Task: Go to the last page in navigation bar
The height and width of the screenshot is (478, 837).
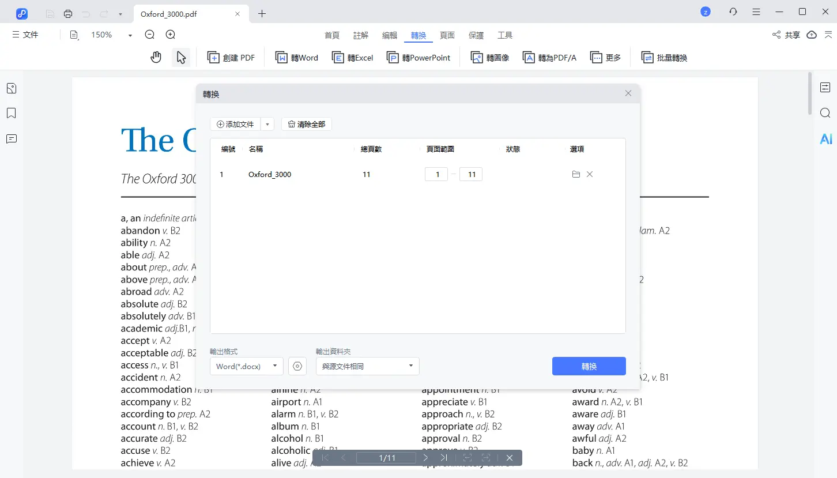Action: click(444, 458)
